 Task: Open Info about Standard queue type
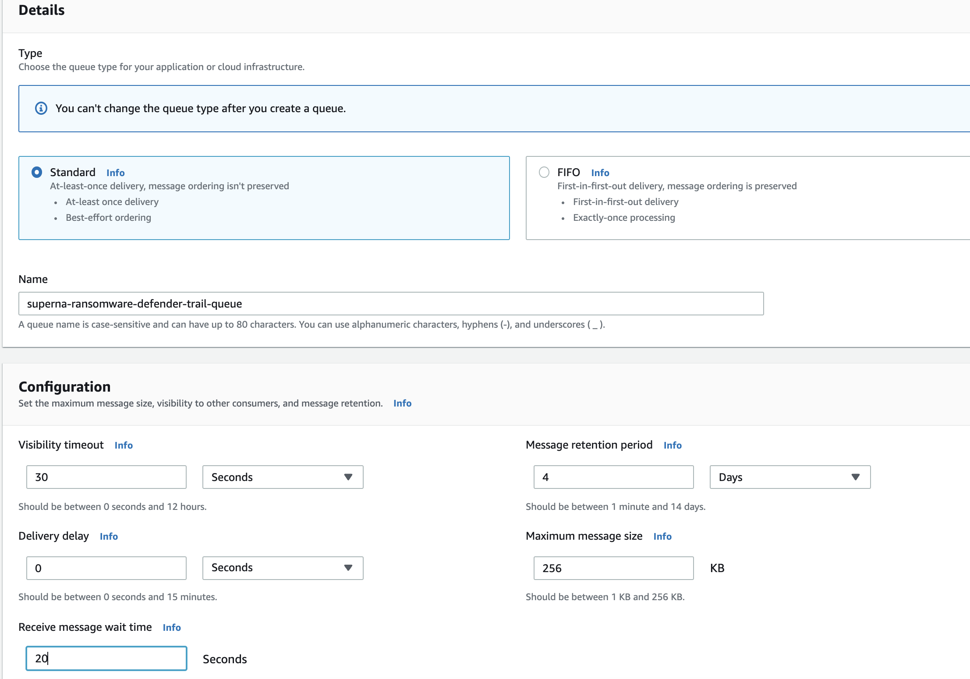click(115, 172)
